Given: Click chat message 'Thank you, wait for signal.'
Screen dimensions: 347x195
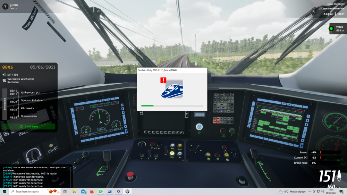Looking at the screenshot, I should click(x=28, y=177).
